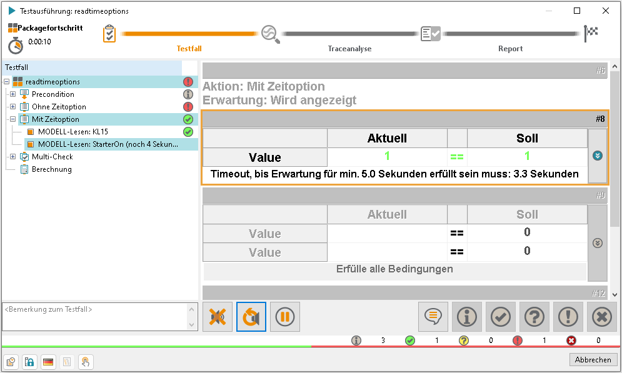Select the Ohne Zeitoption tree item
Image resolution: width=622 pixels, height=373 pixels.
[59, 107]
